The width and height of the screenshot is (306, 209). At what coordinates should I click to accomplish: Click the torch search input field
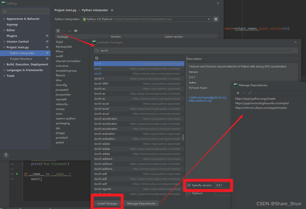(x=196, y=51)
